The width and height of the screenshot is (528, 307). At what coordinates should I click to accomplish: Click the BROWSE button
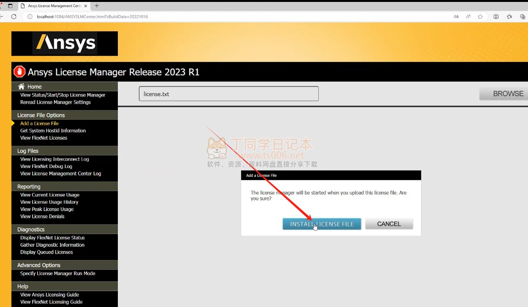pyautogui.click(x=504, y=94)
